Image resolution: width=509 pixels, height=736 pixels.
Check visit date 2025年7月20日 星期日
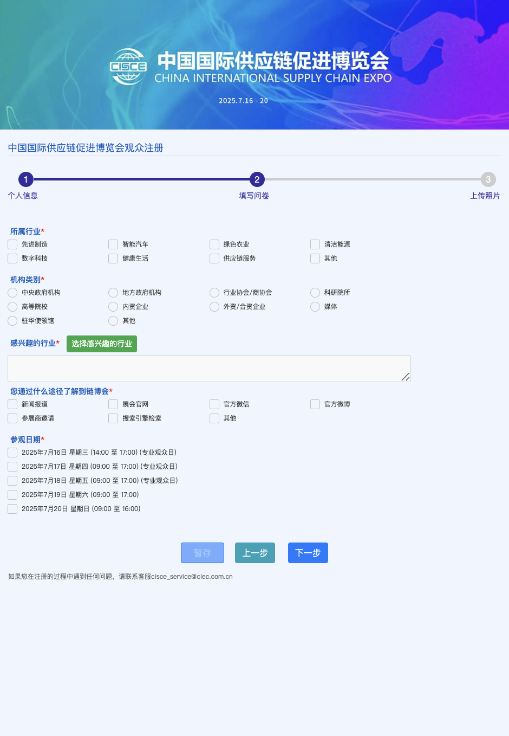tap(12, 509)
